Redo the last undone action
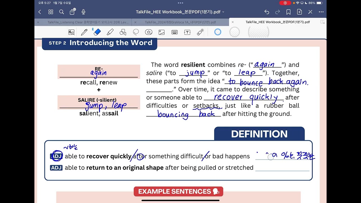Image resolution: width=361 pixels, height=203 pixels. click(x=278, y=12)
